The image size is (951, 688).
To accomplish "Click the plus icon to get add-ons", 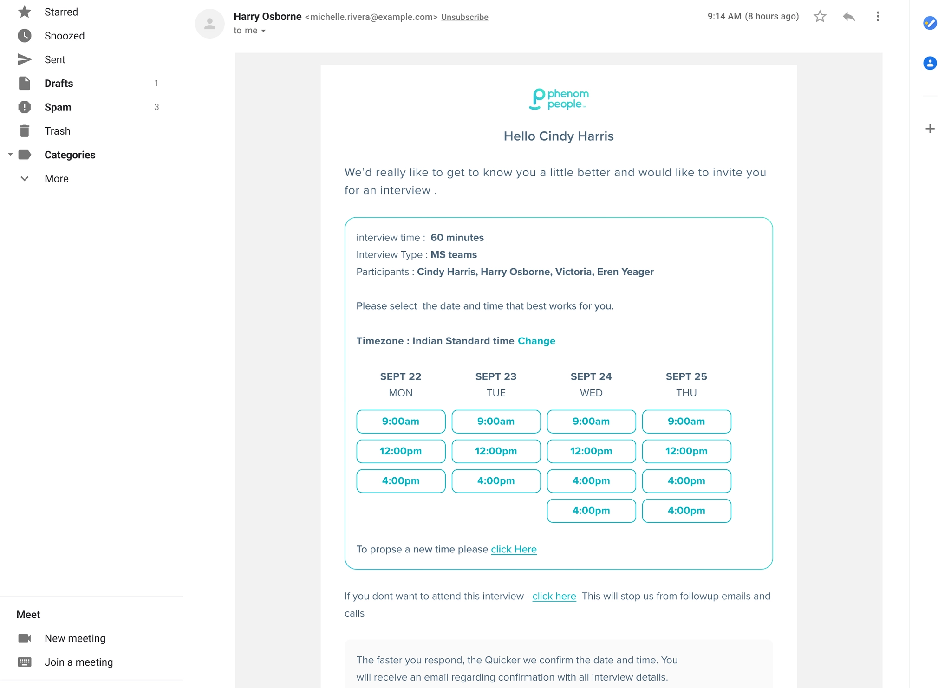I will click(x=930, y=129).
